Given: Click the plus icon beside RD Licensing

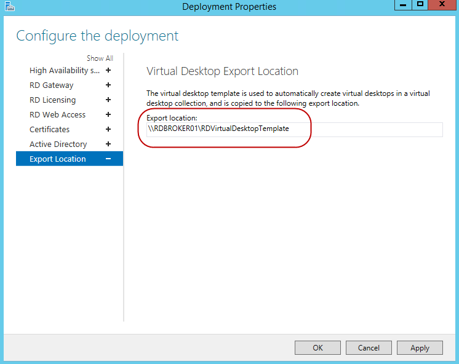Looking at the screenshot, I should tap(108, 100).
